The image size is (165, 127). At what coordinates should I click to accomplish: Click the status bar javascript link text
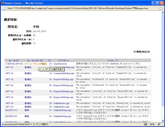[x=25, y=124]
